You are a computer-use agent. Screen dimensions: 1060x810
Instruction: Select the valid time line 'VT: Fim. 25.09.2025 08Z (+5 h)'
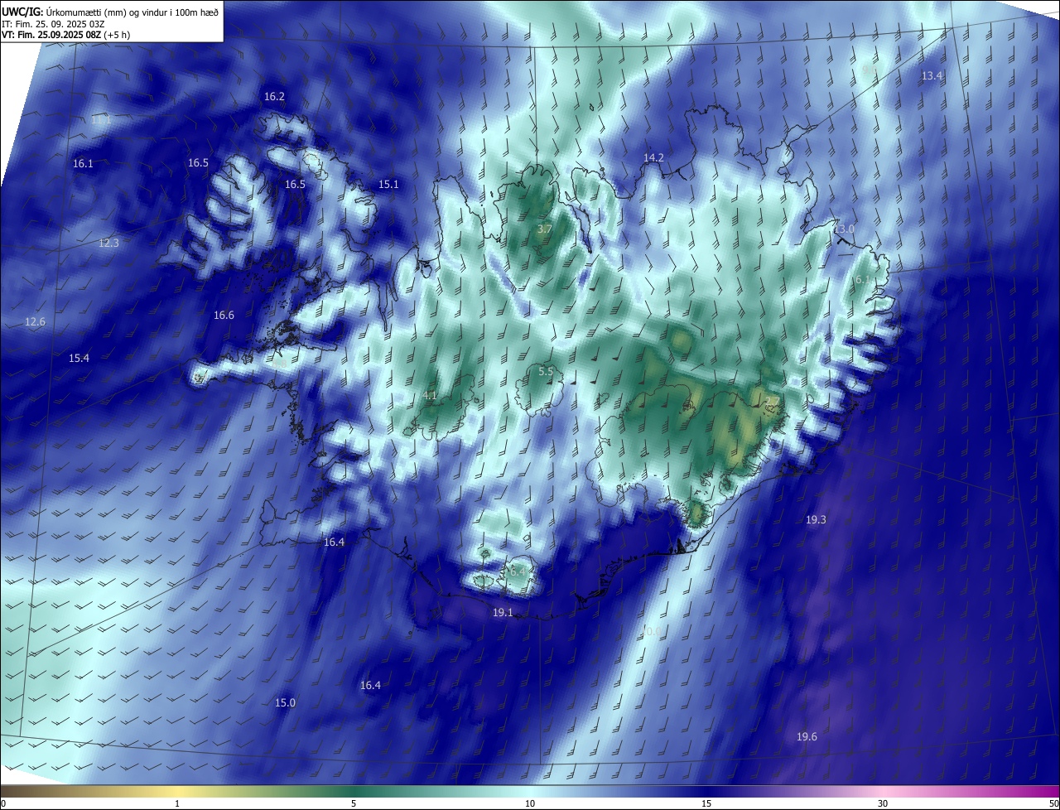66,35
